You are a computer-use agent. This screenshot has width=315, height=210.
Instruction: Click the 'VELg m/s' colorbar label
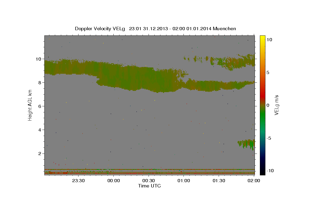[276, 105]
